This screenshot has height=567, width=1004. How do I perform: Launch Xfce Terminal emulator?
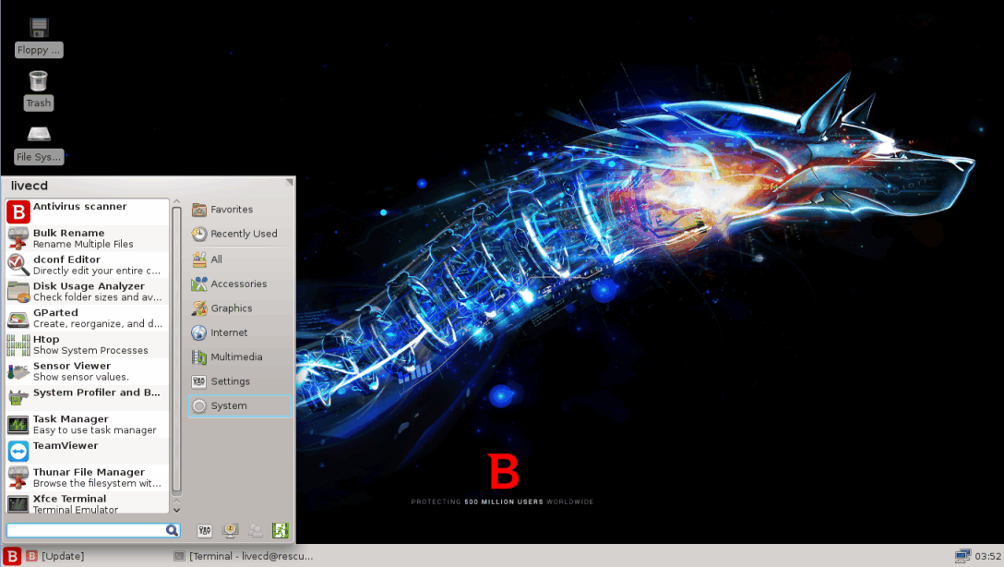click(87, 503)
